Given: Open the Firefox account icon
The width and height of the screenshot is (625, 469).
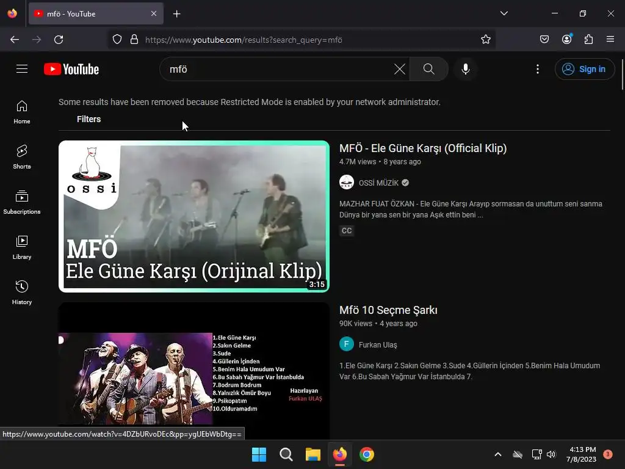Looking at the screenshot, I should pyautogui.click(x=566, y=40).
